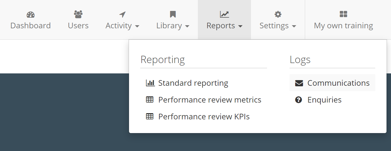391x151 pixels.
Task: Collapse the Reports dropdown caret
Action: pyautogui.click(x=240, y=26)
